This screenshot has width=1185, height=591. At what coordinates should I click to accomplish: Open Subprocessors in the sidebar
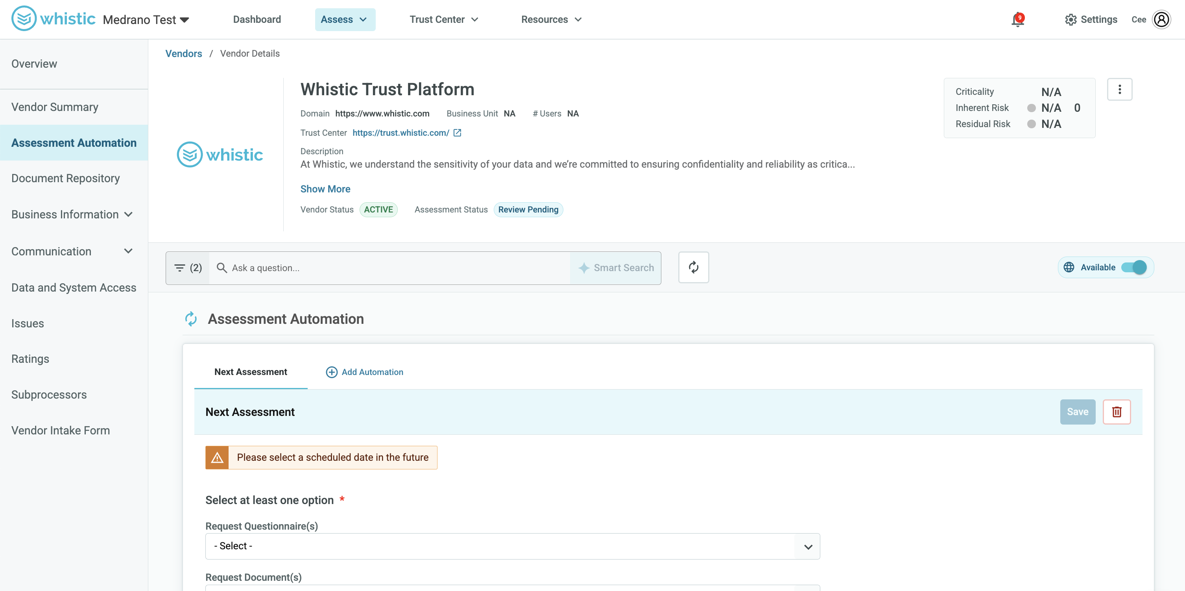49,395
